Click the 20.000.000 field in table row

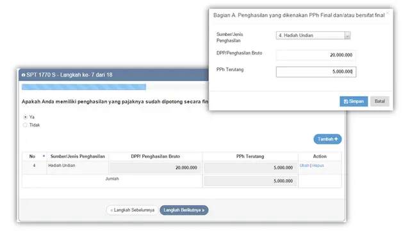(x=155, y=167)
